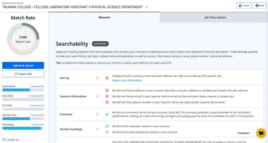Click the Upload & rescan button

23,65
